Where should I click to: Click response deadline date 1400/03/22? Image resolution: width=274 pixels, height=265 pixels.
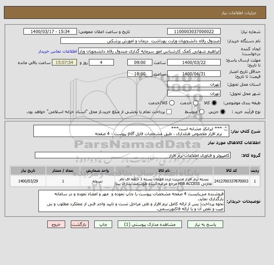194,62
